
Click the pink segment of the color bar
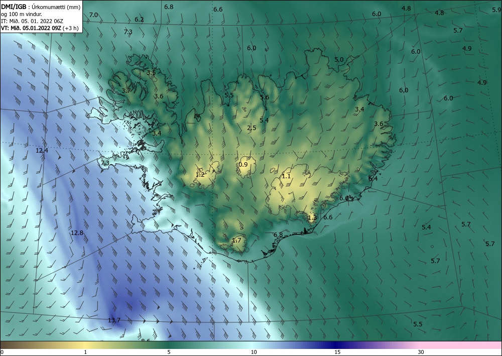click(461, 345)
